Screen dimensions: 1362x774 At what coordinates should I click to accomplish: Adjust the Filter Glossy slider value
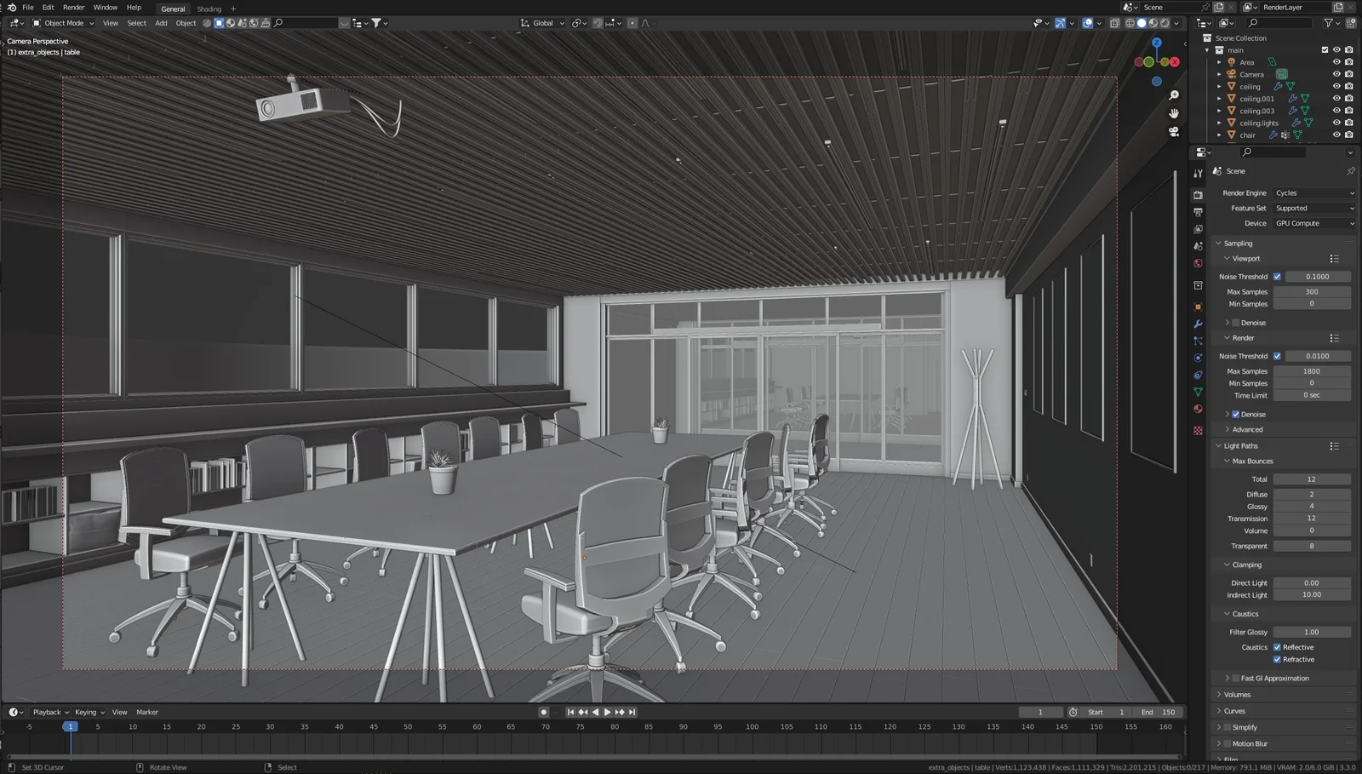[1312, 632]
